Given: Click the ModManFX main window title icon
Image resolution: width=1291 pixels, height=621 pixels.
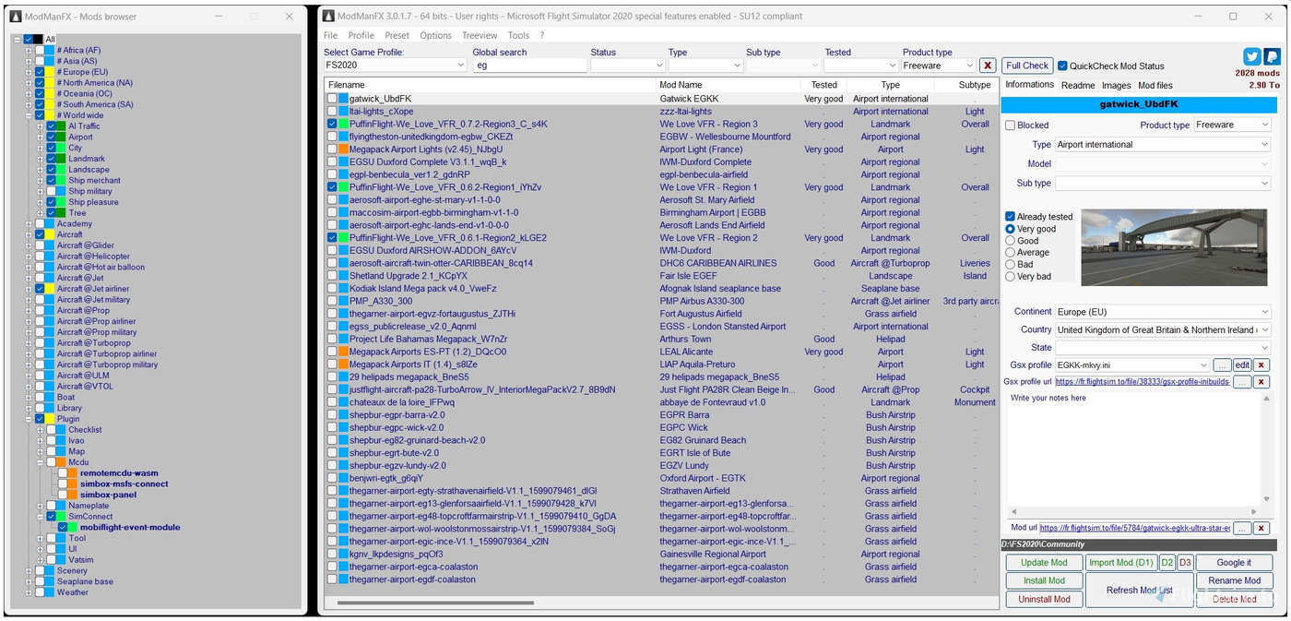Looking at the screenshot, I should click(327, 17).
